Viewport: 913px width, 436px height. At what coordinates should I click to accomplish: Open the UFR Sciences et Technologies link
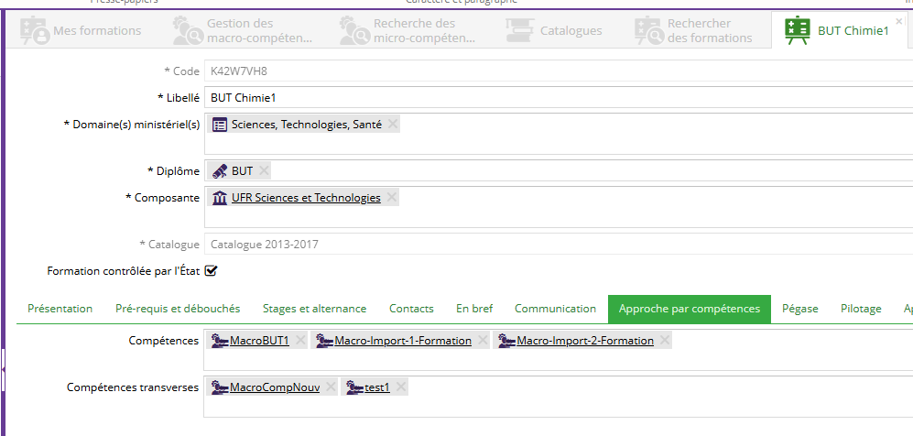306,198
